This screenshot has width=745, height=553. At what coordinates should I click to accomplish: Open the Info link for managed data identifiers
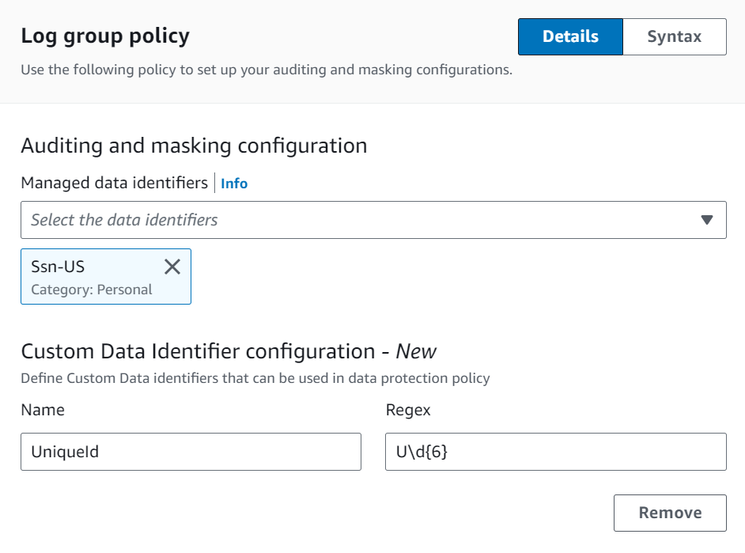[234, 184]
